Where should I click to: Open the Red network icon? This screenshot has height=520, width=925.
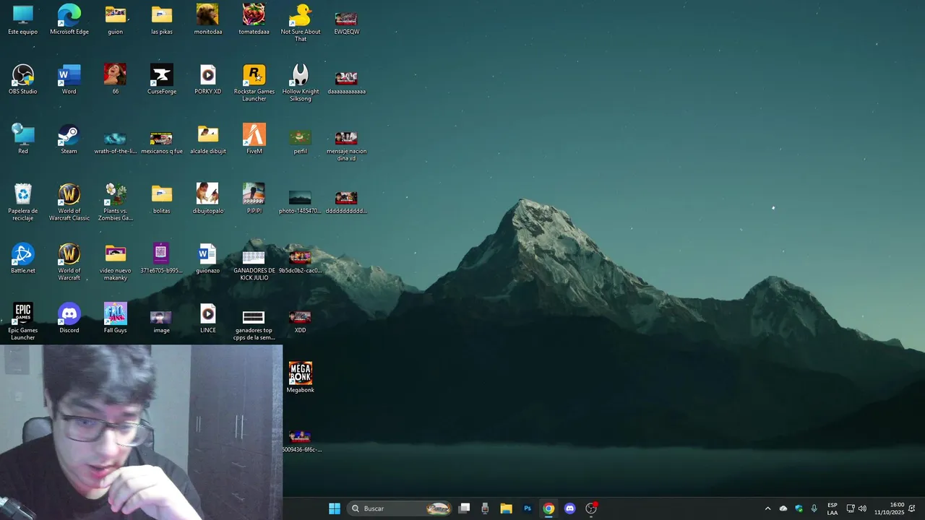[x=23, y=139]
